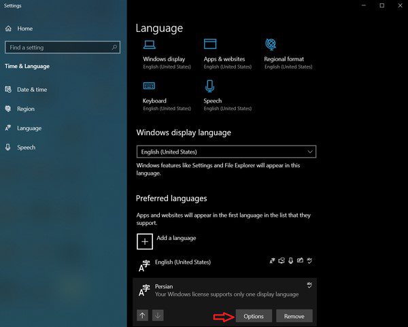Click the search magnifier icon

click(114, 48)
